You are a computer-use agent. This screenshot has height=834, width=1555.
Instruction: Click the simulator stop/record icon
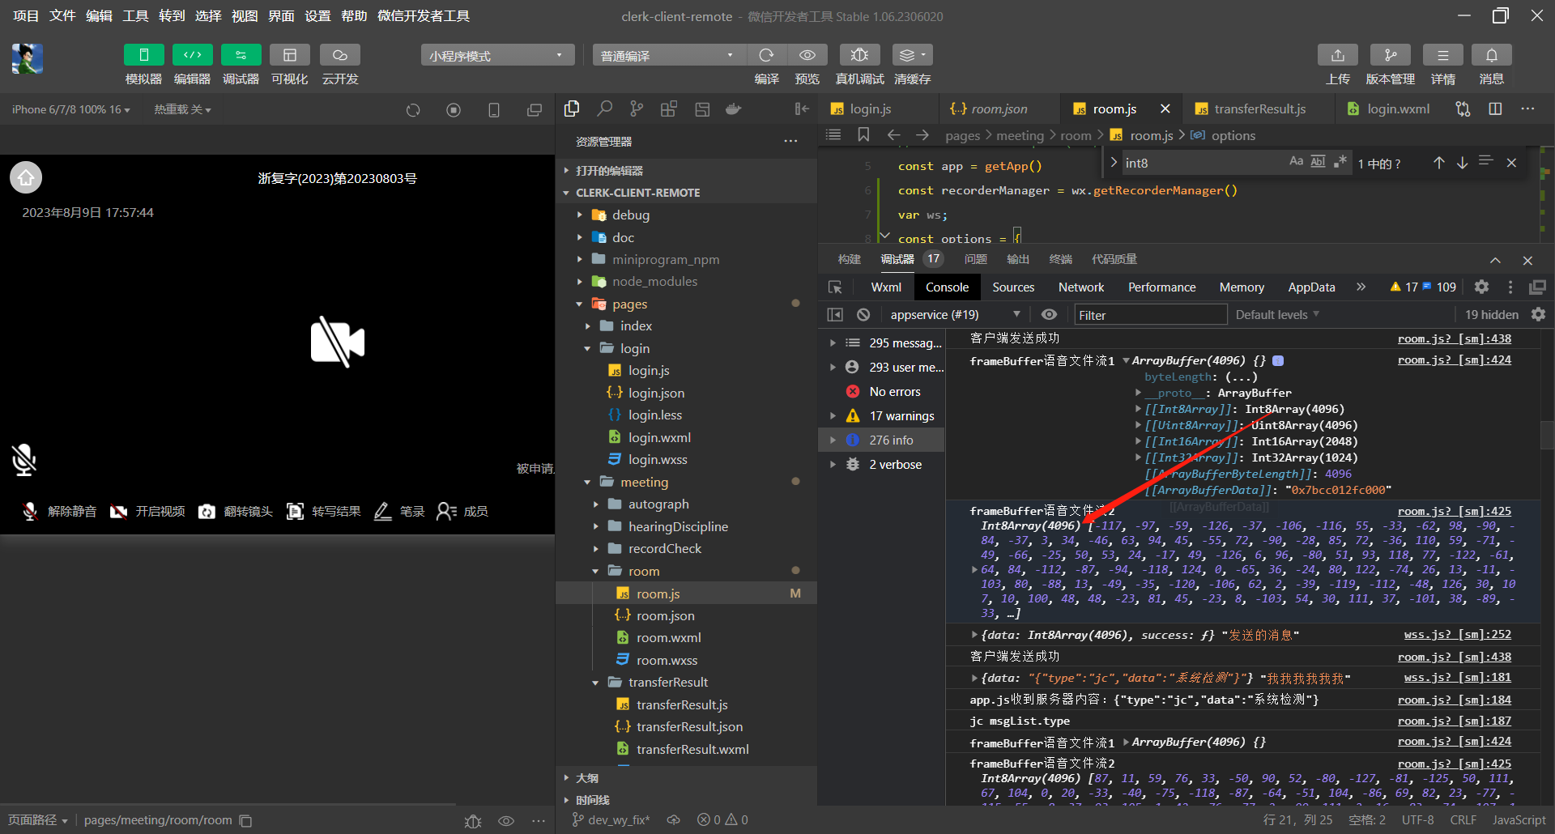pyautogui.click(x=454, y=109)
